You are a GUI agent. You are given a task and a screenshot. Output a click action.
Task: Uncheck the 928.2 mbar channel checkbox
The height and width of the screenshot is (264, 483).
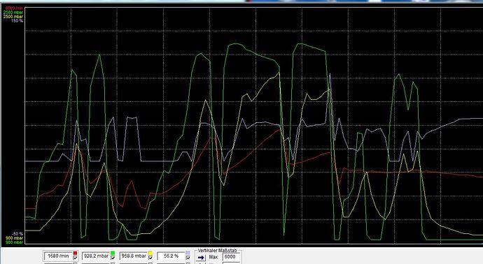coord(113,258)
